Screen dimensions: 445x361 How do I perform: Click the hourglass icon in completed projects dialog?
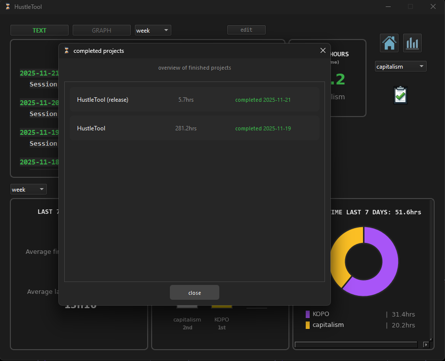click(66, 50)
